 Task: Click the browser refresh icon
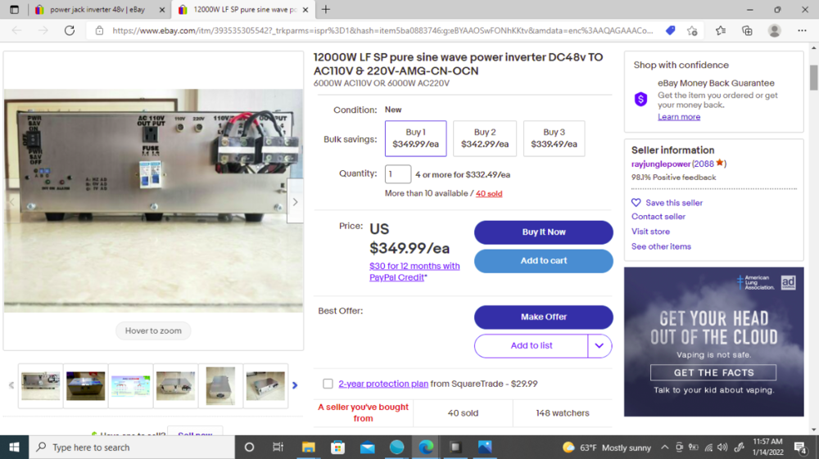coord(70,31)
